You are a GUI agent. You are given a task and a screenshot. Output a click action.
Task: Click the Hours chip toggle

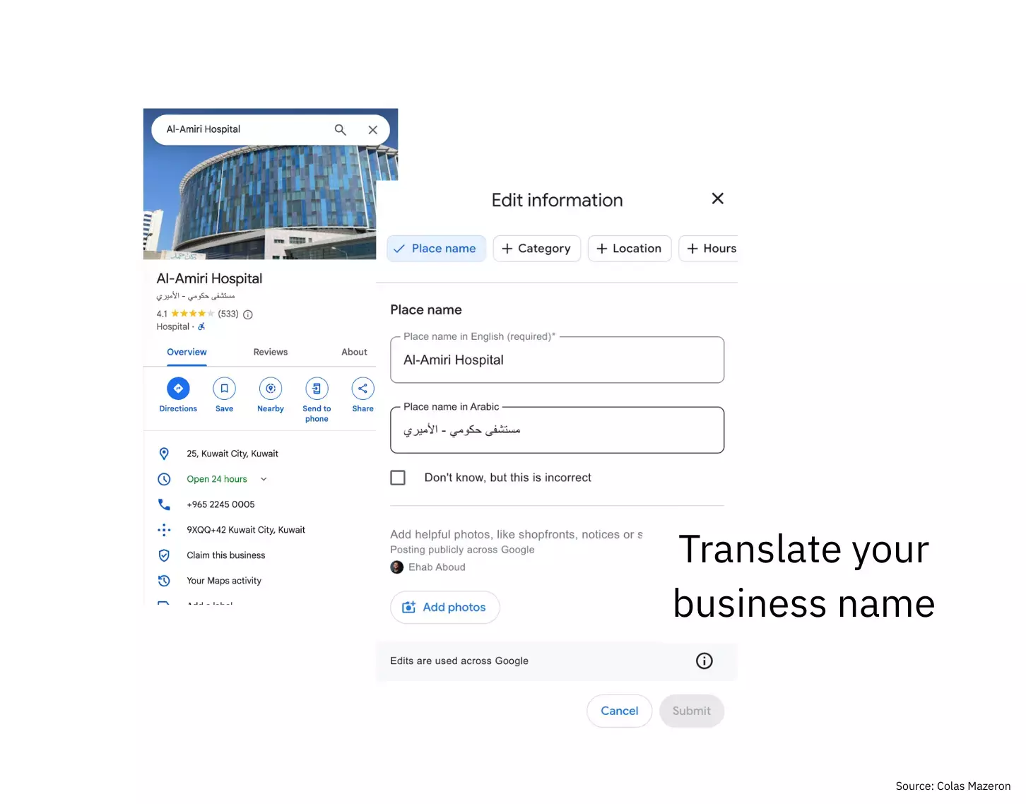click(x=712, y=248)
